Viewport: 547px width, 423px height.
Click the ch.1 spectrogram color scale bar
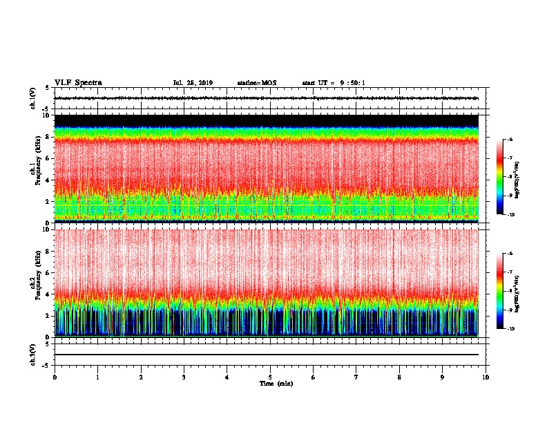(499, 177)
